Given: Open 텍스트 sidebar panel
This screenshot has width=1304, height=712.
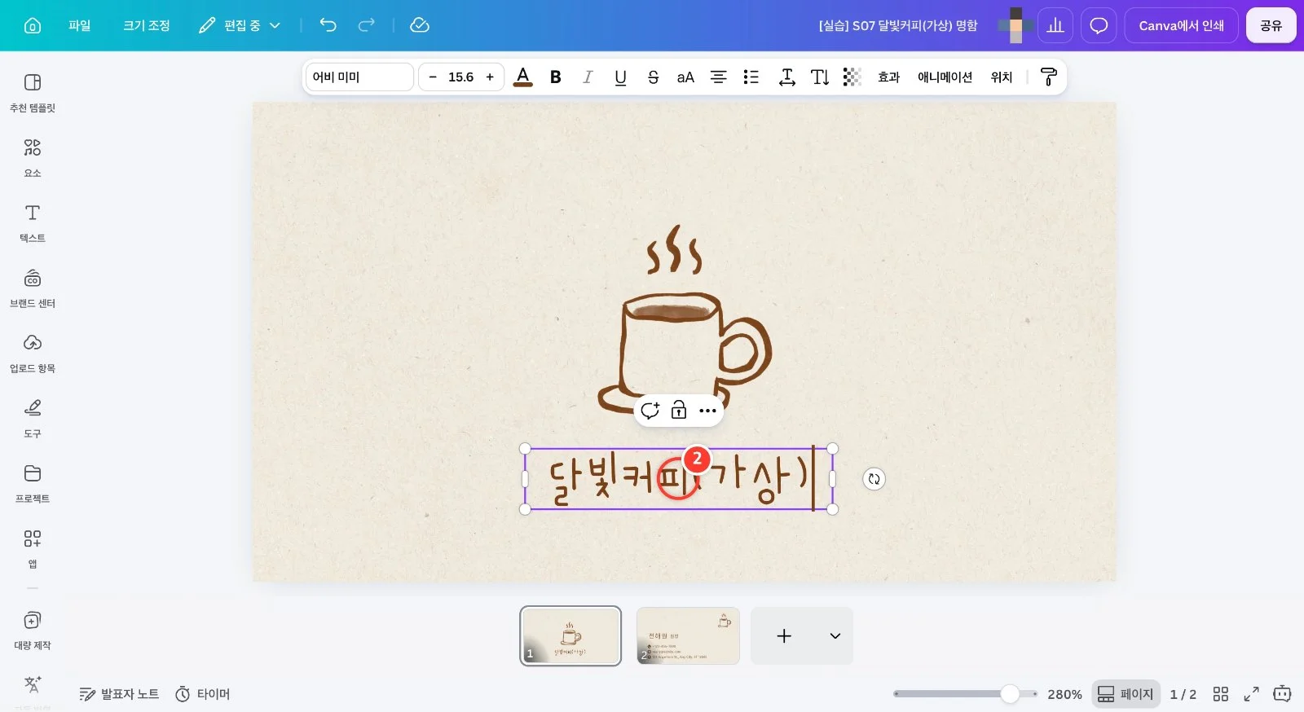Looking at the screenshot, I should (x=33, y=223).
